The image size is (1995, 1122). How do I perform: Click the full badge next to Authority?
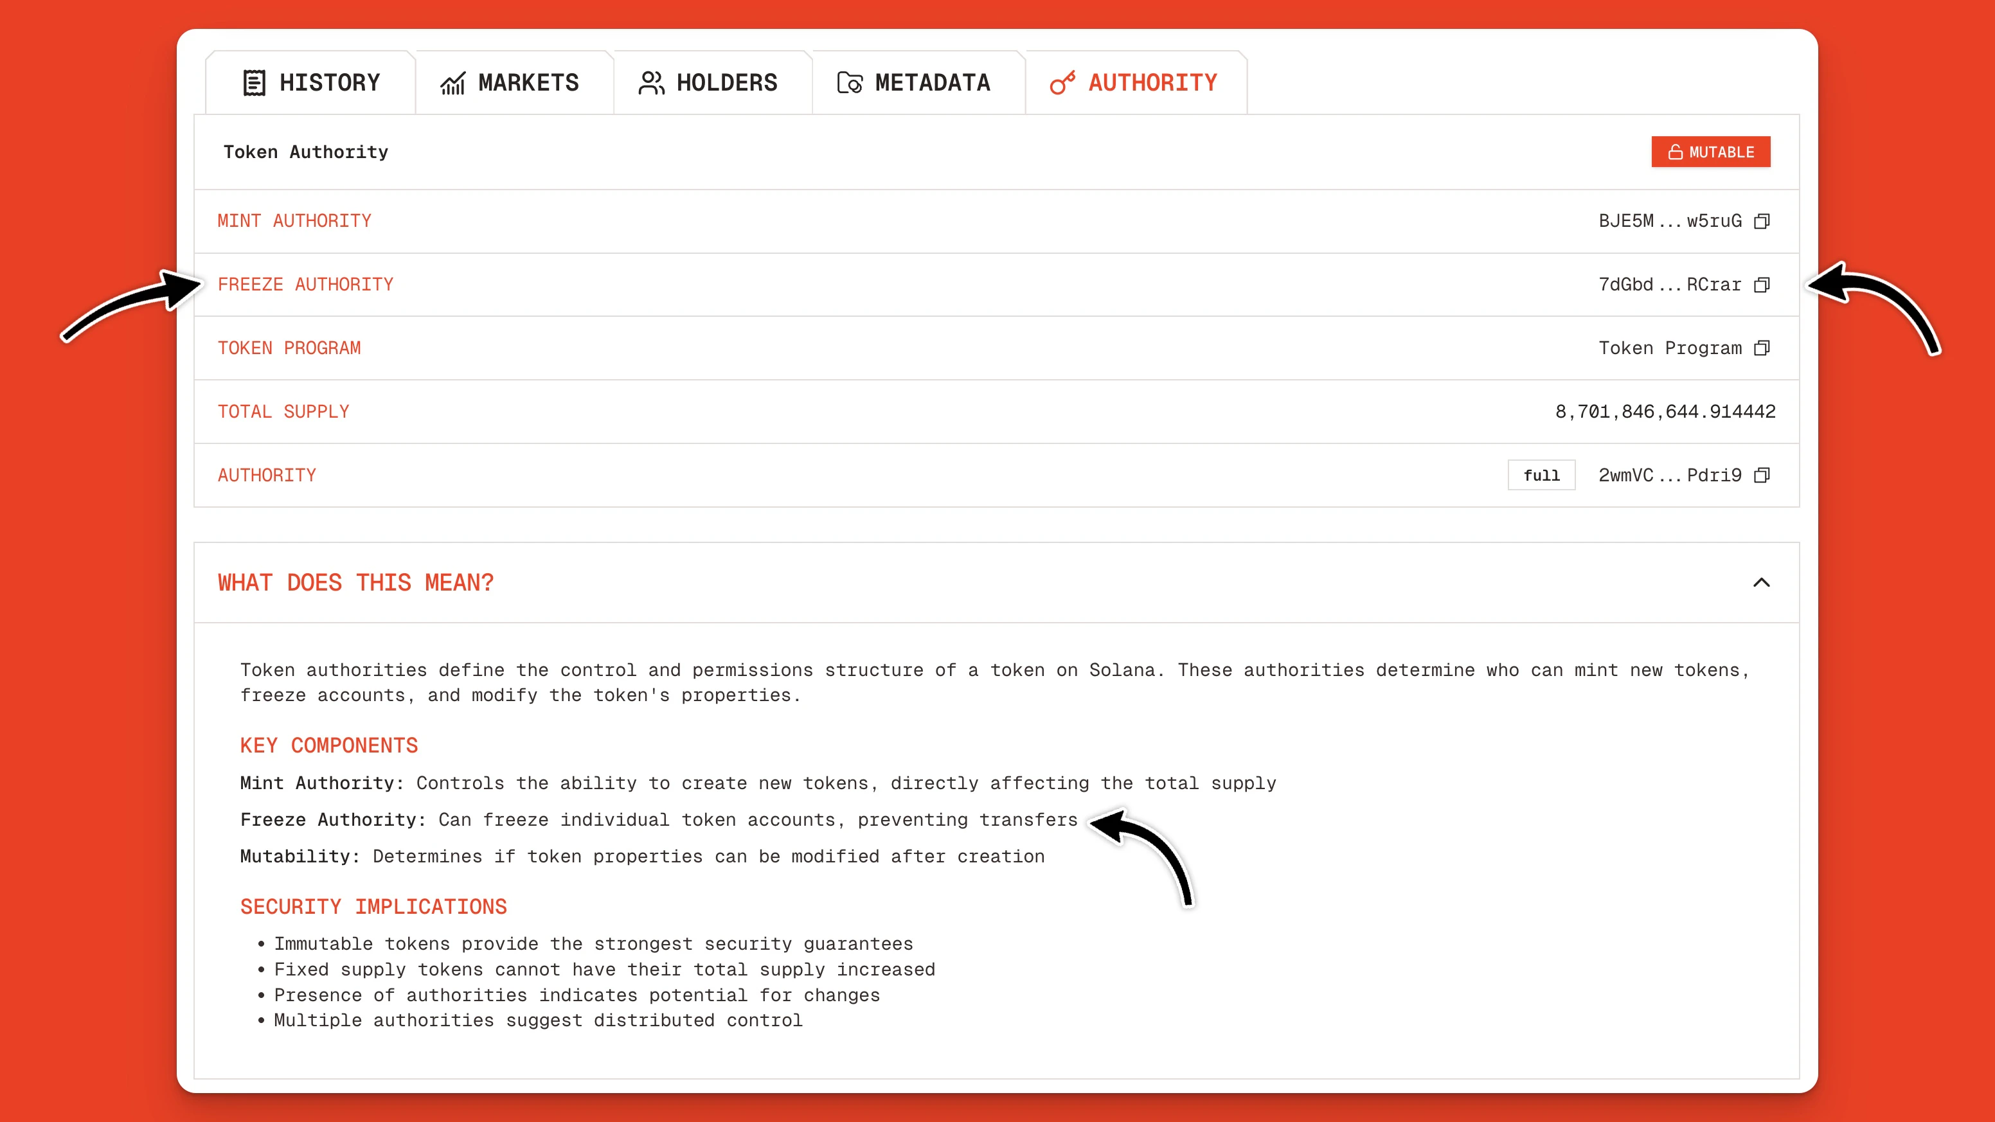click(1541, 475)
